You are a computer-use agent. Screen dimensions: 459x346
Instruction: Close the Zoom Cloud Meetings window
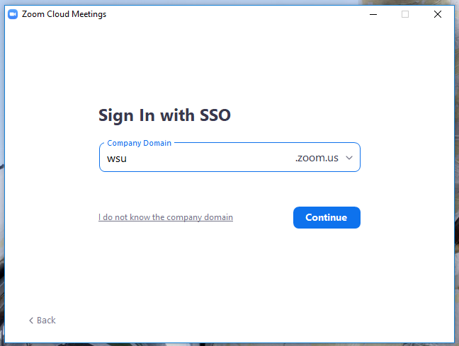(438, 14)
